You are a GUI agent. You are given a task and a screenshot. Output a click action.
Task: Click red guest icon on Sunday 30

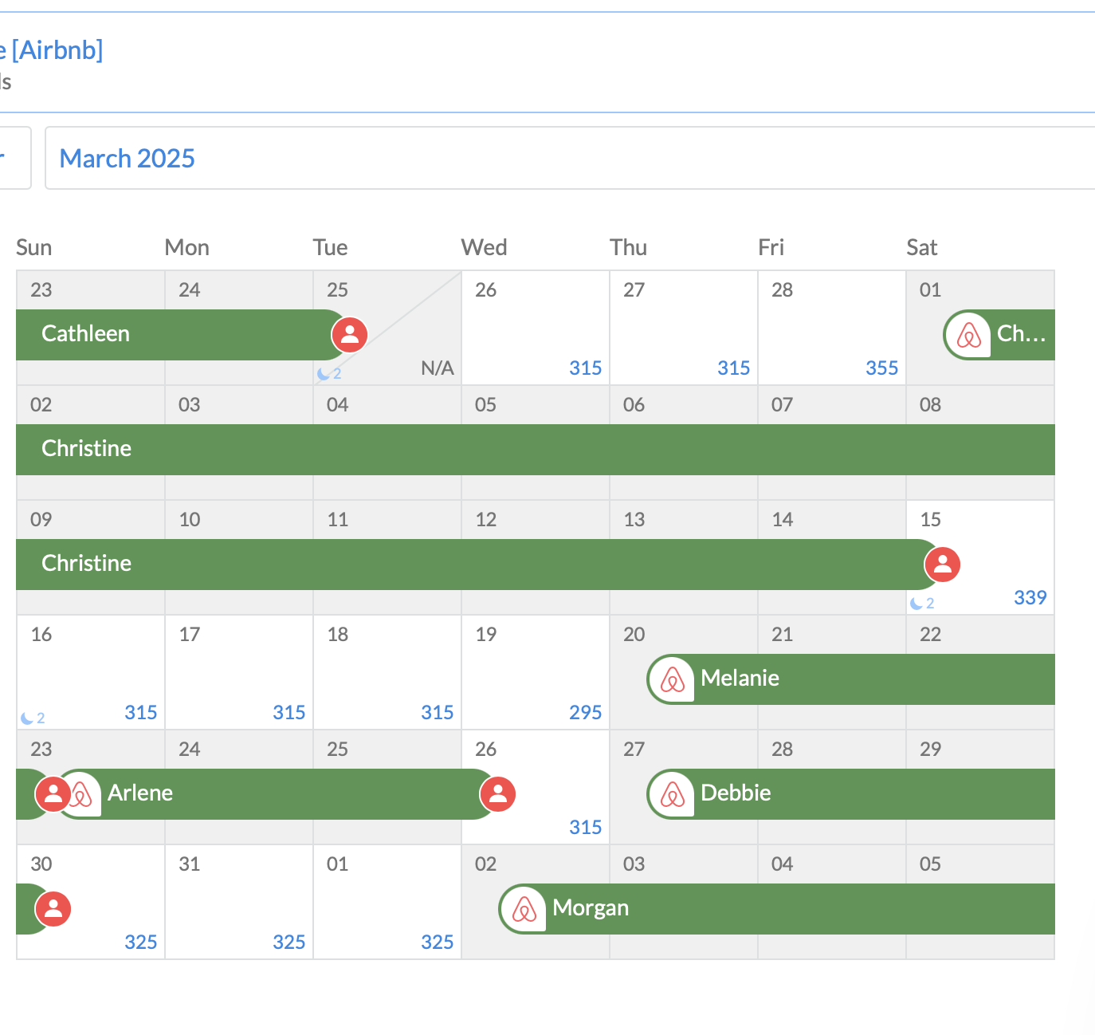pos(53,909)
